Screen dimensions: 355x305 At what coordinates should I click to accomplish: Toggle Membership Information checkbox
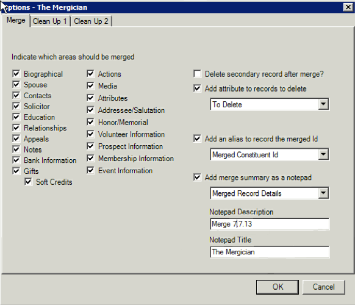90,158
